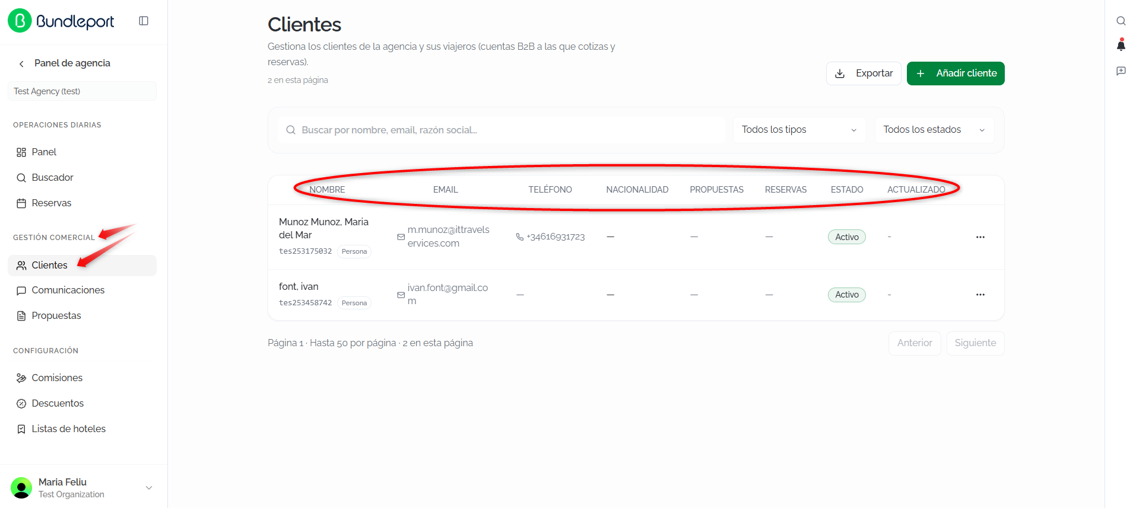Sort by the NOMBRE column header

click(327, 190)
